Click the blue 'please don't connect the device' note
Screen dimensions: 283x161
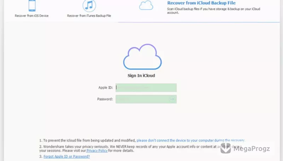[x=191, y=140]
